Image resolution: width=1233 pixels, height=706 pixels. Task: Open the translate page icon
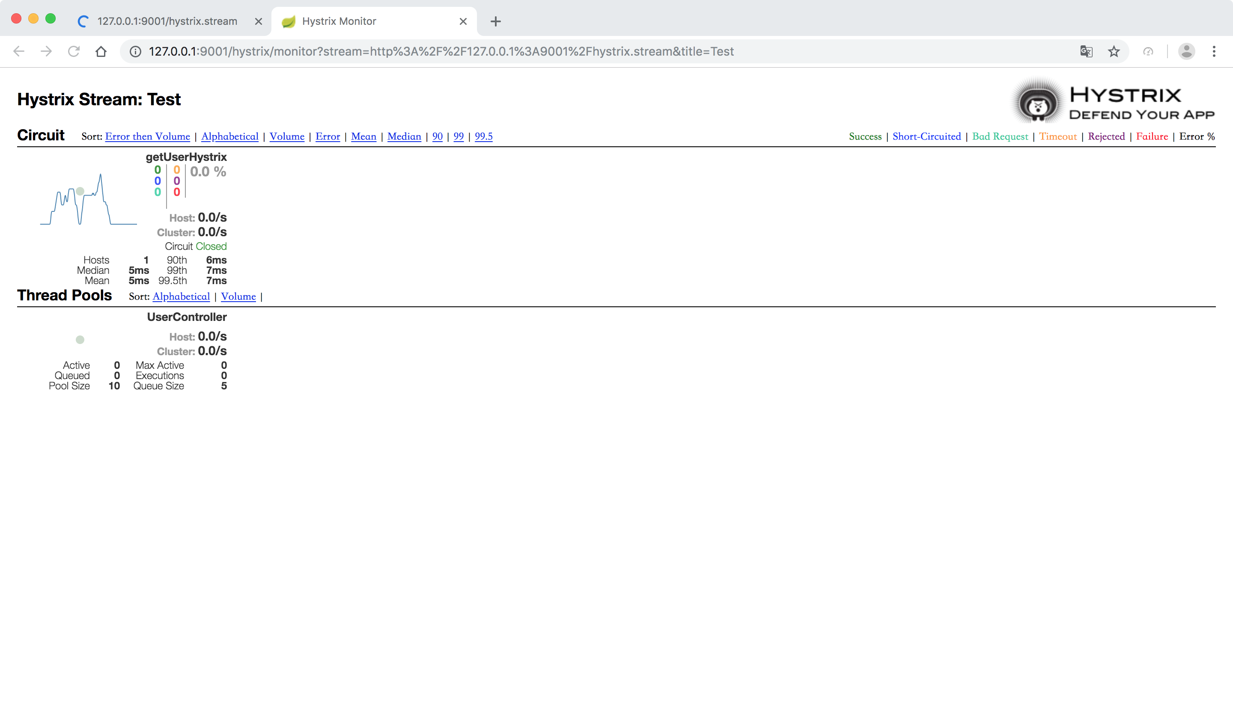[x=1087, y=51]
